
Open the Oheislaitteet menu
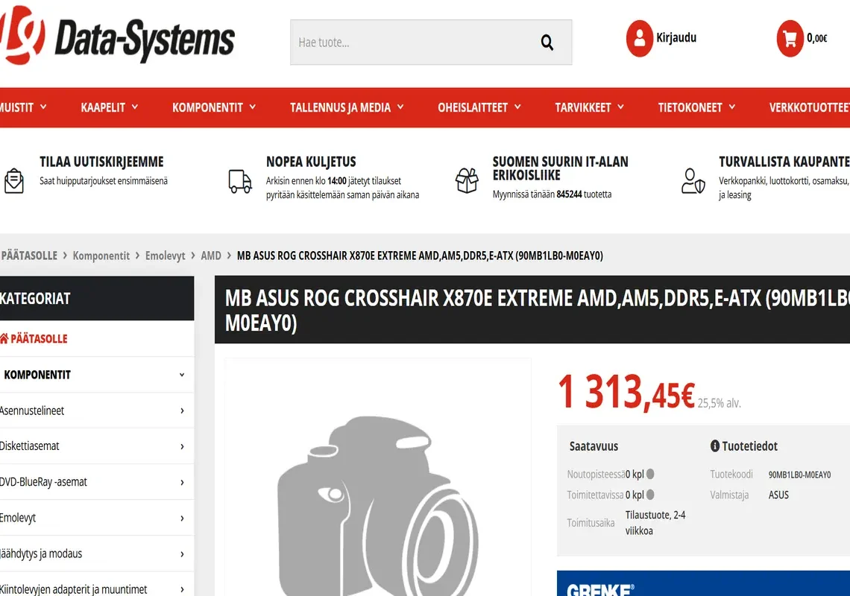click(479, 107)
